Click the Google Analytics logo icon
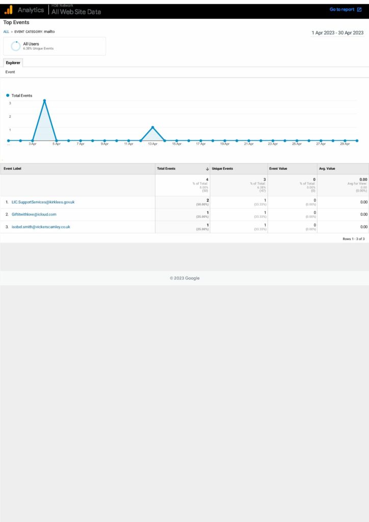Image resolution: width=369 pixels, height=522 pixels. tap(9, 10)
